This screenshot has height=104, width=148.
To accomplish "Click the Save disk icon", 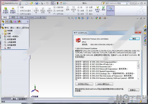I will coord(37,3).
